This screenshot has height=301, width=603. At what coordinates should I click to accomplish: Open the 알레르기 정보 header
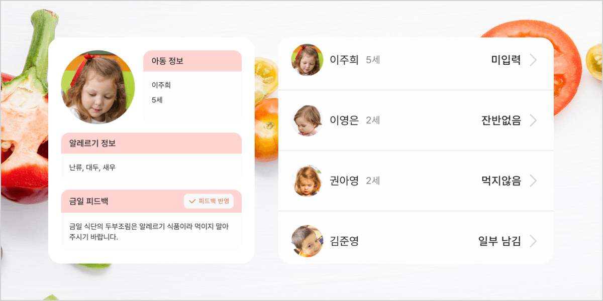point(151,143)
